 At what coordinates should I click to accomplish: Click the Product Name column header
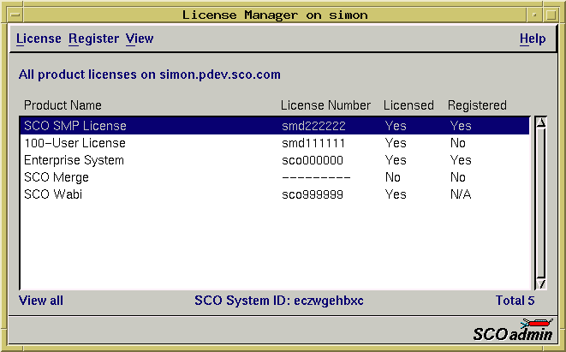63,105
